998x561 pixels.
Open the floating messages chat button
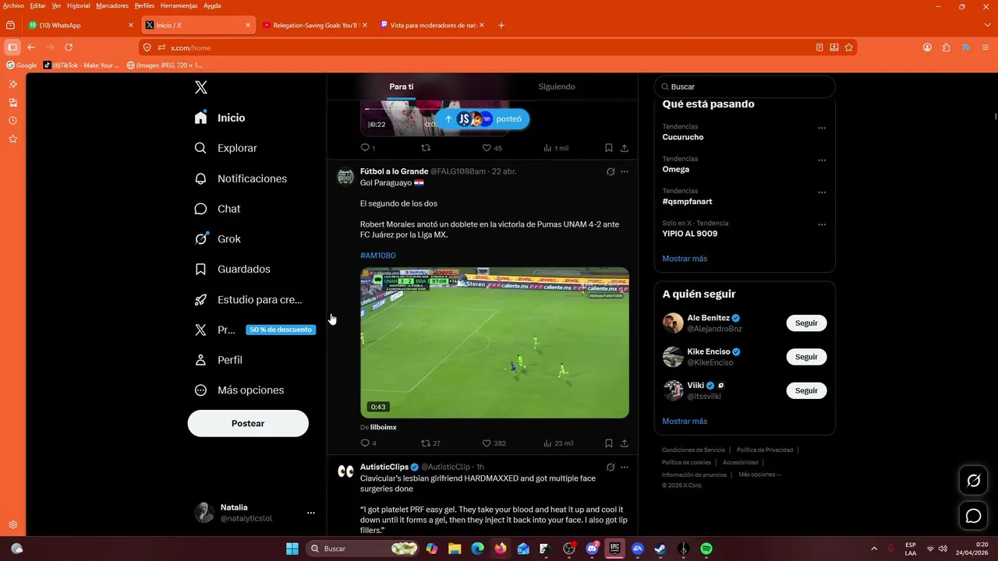click(x=973, y=516)
